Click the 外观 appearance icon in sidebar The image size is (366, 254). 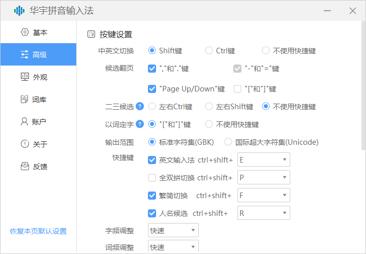[x=24, y=77]
